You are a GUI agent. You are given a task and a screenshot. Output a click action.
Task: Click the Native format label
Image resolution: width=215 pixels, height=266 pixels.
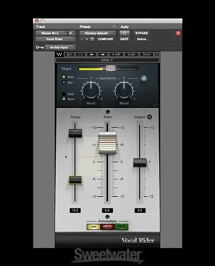click(142, 39)
